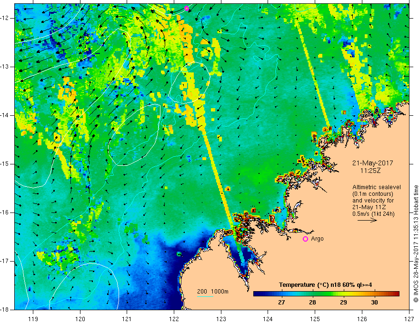Screen dimensions: 419x324
Task: Click the latitude axis label '-14'
Action: pos(5,115)
